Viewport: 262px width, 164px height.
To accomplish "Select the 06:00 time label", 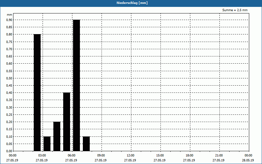I will 72,155.
